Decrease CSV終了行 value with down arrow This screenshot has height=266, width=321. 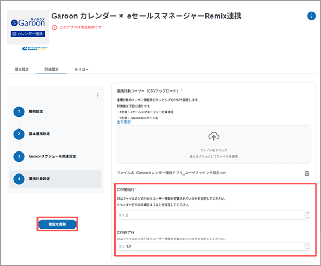click(307, 249)
